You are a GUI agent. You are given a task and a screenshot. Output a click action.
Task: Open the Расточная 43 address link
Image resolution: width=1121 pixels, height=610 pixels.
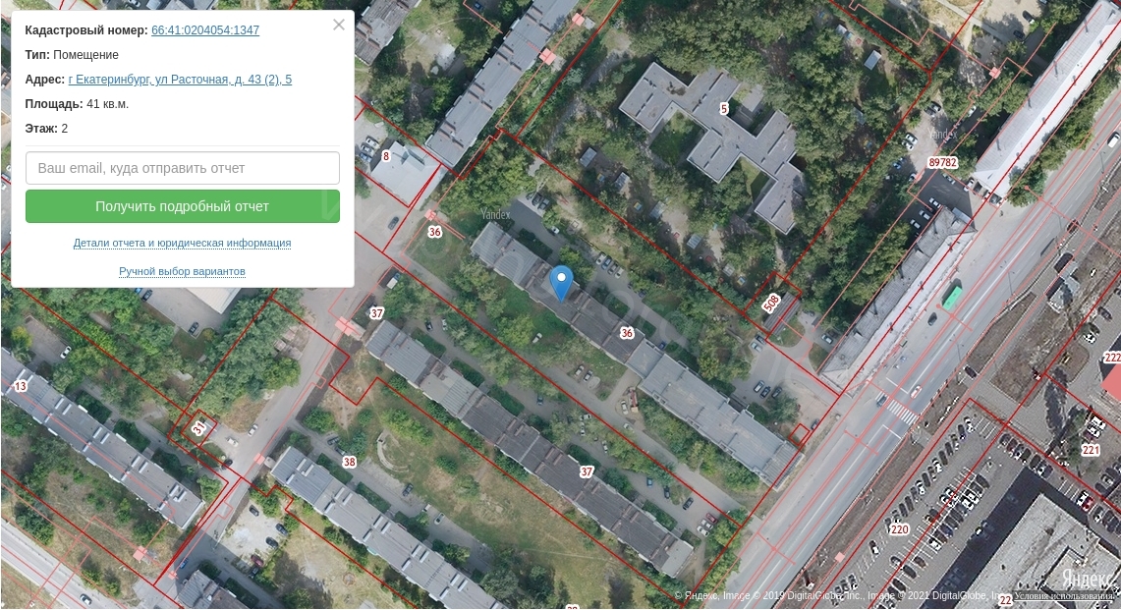[x=180, y=80]
